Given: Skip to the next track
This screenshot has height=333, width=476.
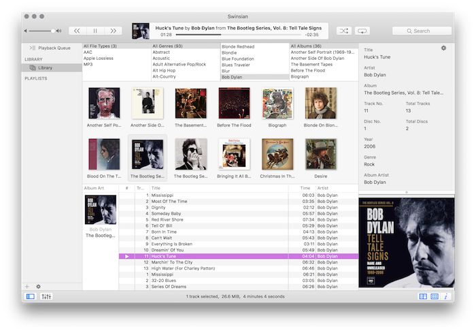Looking at the screenshot, I should click(x=114, y=31).
